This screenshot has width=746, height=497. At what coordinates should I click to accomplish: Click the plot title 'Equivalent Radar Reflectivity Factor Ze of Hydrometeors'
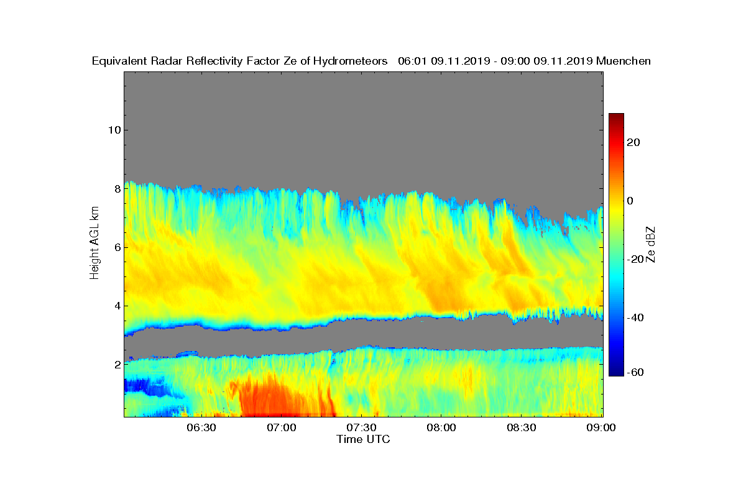point(240,62)
